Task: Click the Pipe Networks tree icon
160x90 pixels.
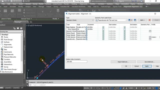Action: tap(2, 54)
